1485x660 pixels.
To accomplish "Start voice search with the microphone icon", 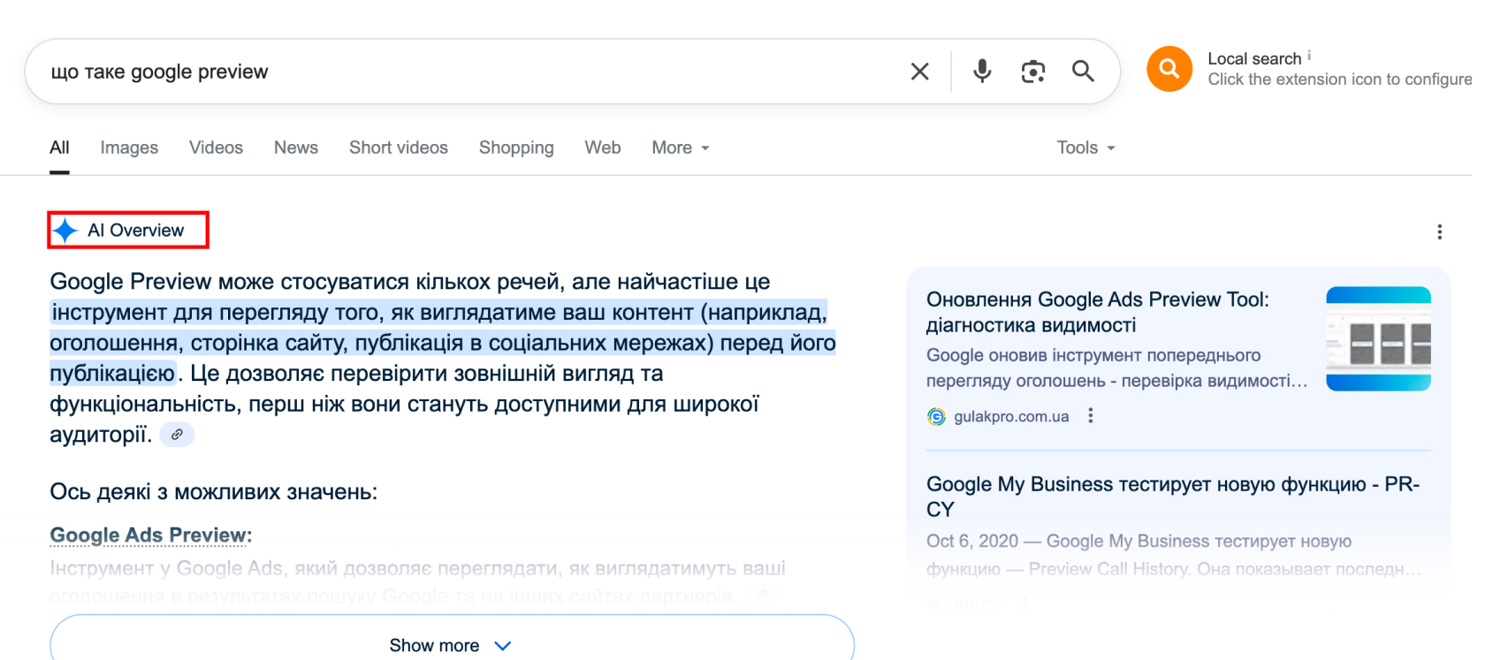I will click(x=982, y=72).
